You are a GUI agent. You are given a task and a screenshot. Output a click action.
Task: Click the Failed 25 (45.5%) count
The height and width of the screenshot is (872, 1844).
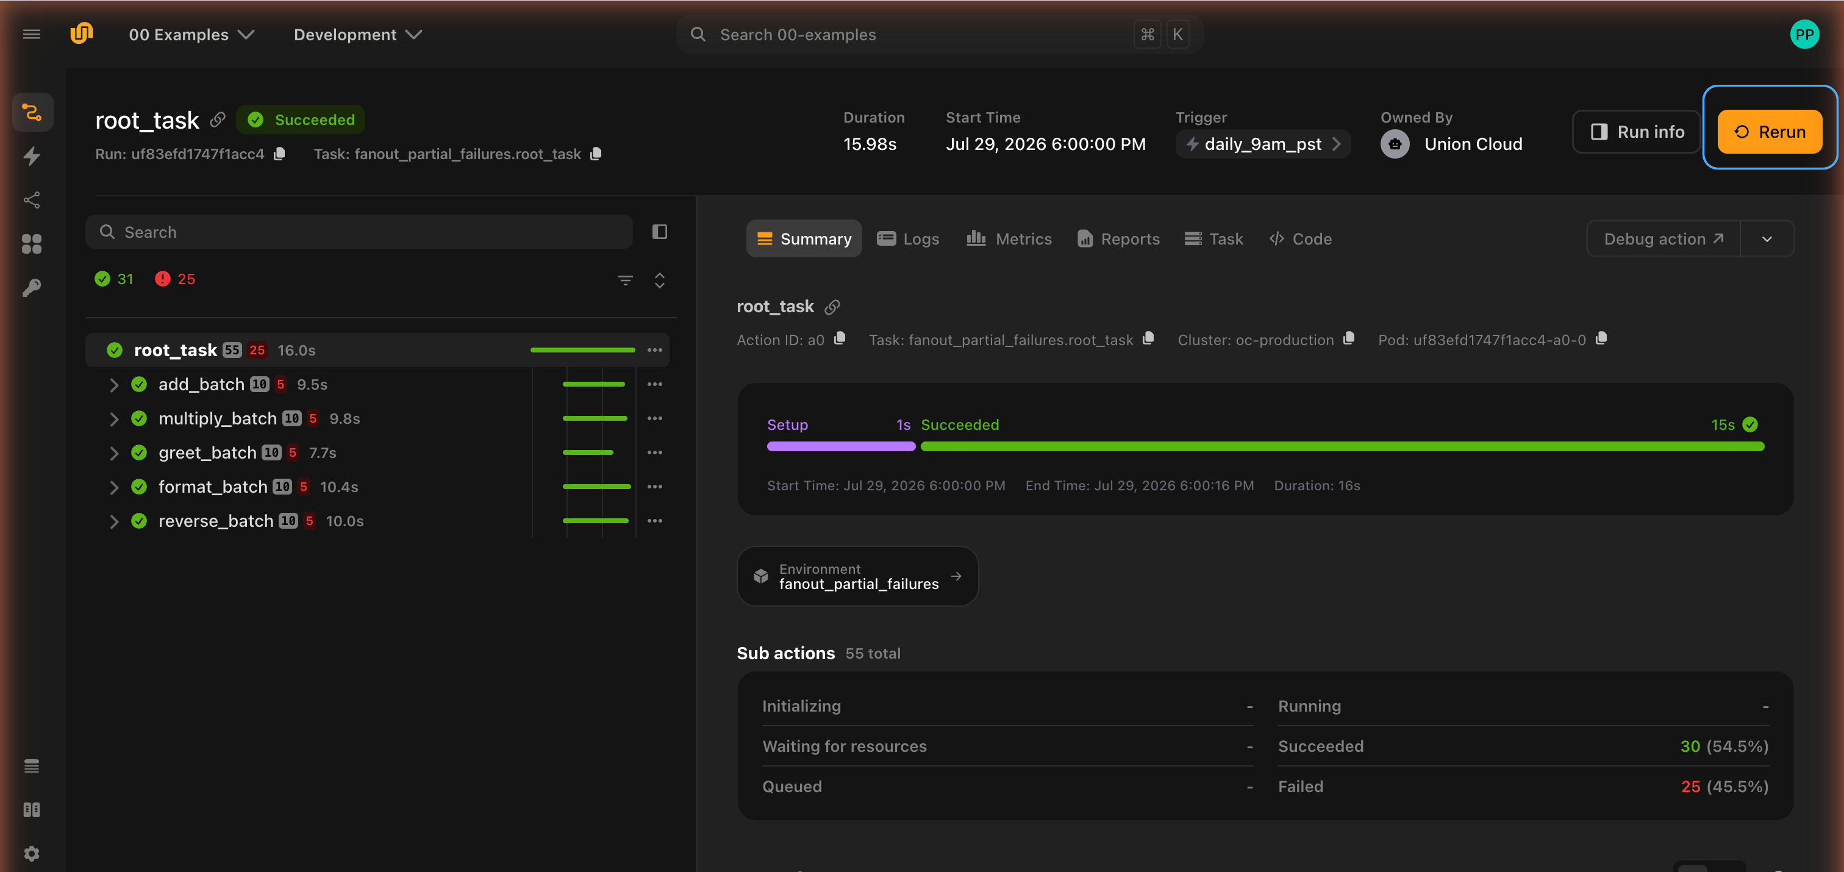1724,786
